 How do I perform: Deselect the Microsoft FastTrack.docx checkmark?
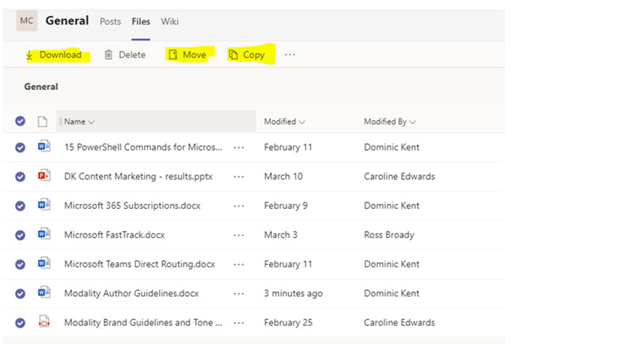pyautogui.click(x=20, y=236)
